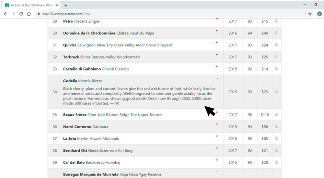This screenshot has width=324, height=178.
Task: Check the Godelia Mencía Bierzo checkbox
Action: (x=277, y=91)
